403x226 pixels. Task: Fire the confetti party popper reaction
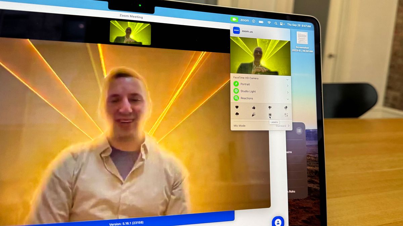(254, 115)
